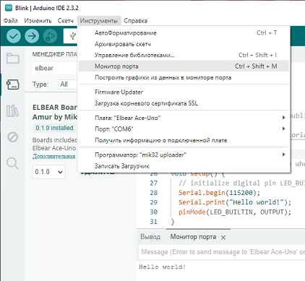Open the 0.1.0 version dropdown

(x=49, y=172)
